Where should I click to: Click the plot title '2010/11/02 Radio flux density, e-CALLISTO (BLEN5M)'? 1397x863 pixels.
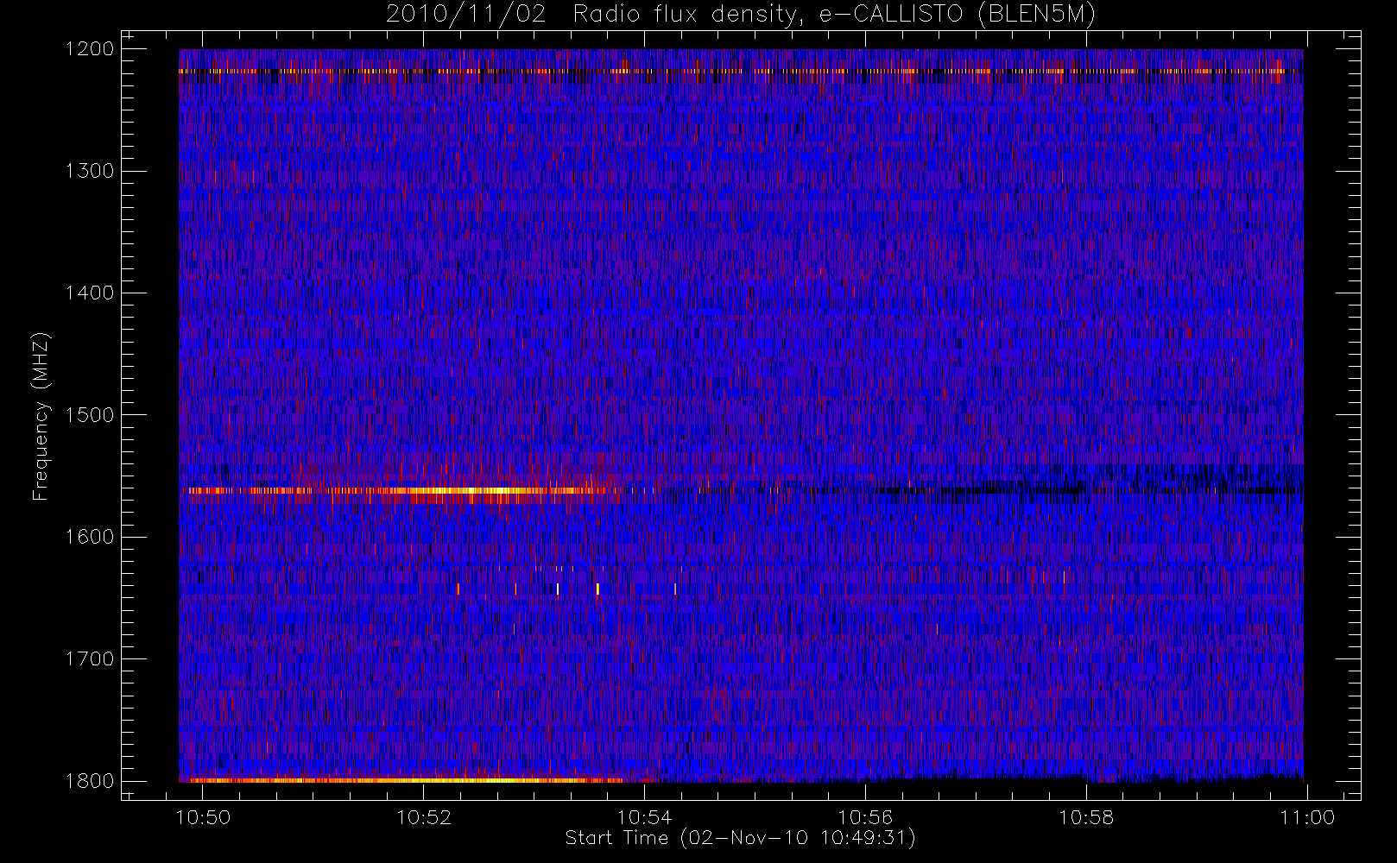coord(741,15)
